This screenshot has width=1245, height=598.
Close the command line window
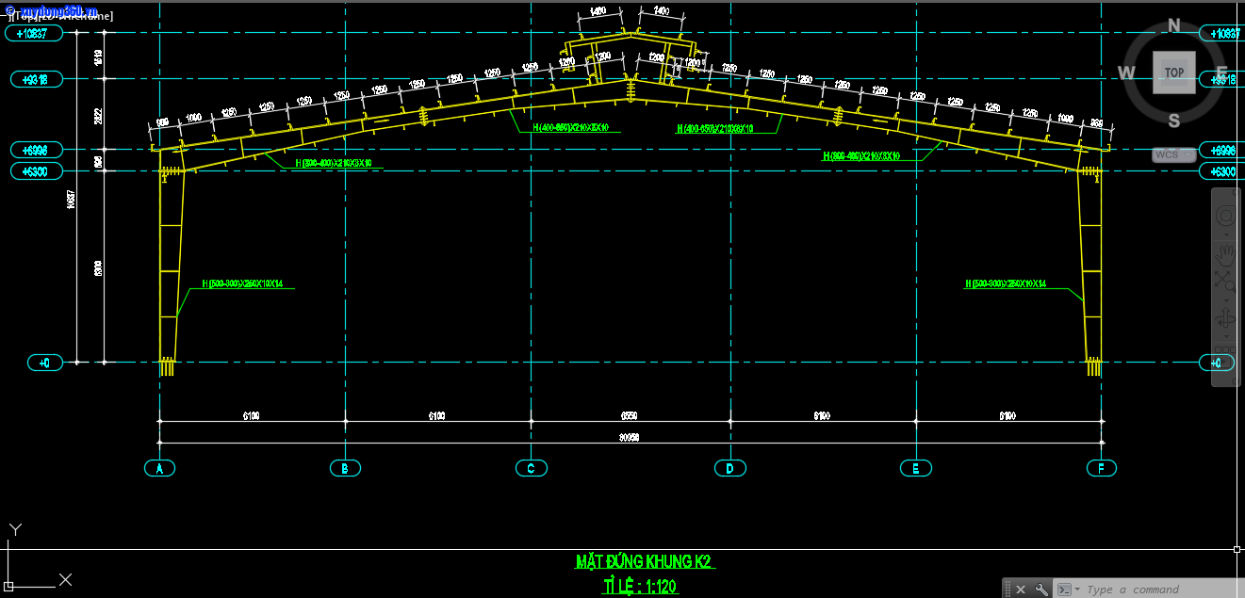1021,590
